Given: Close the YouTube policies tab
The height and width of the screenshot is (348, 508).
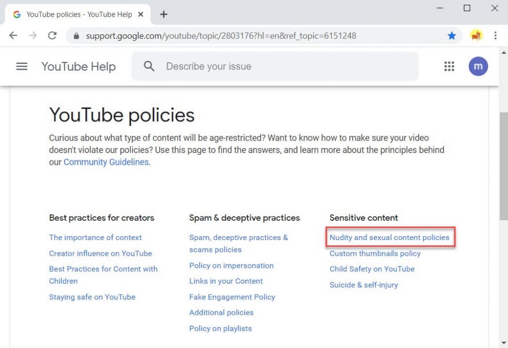Looking at the screenshot, I should click(x=140, y=14).
